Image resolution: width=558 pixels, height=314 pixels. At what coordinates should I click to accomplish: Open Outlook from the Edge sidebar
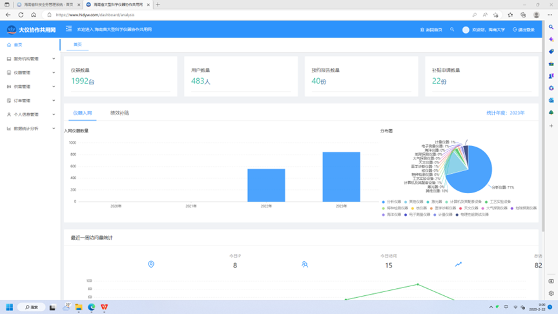click(552, 100)
